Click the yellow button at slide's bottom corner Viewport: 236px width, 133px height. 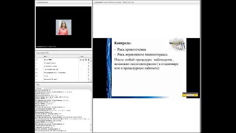point(190,95)
